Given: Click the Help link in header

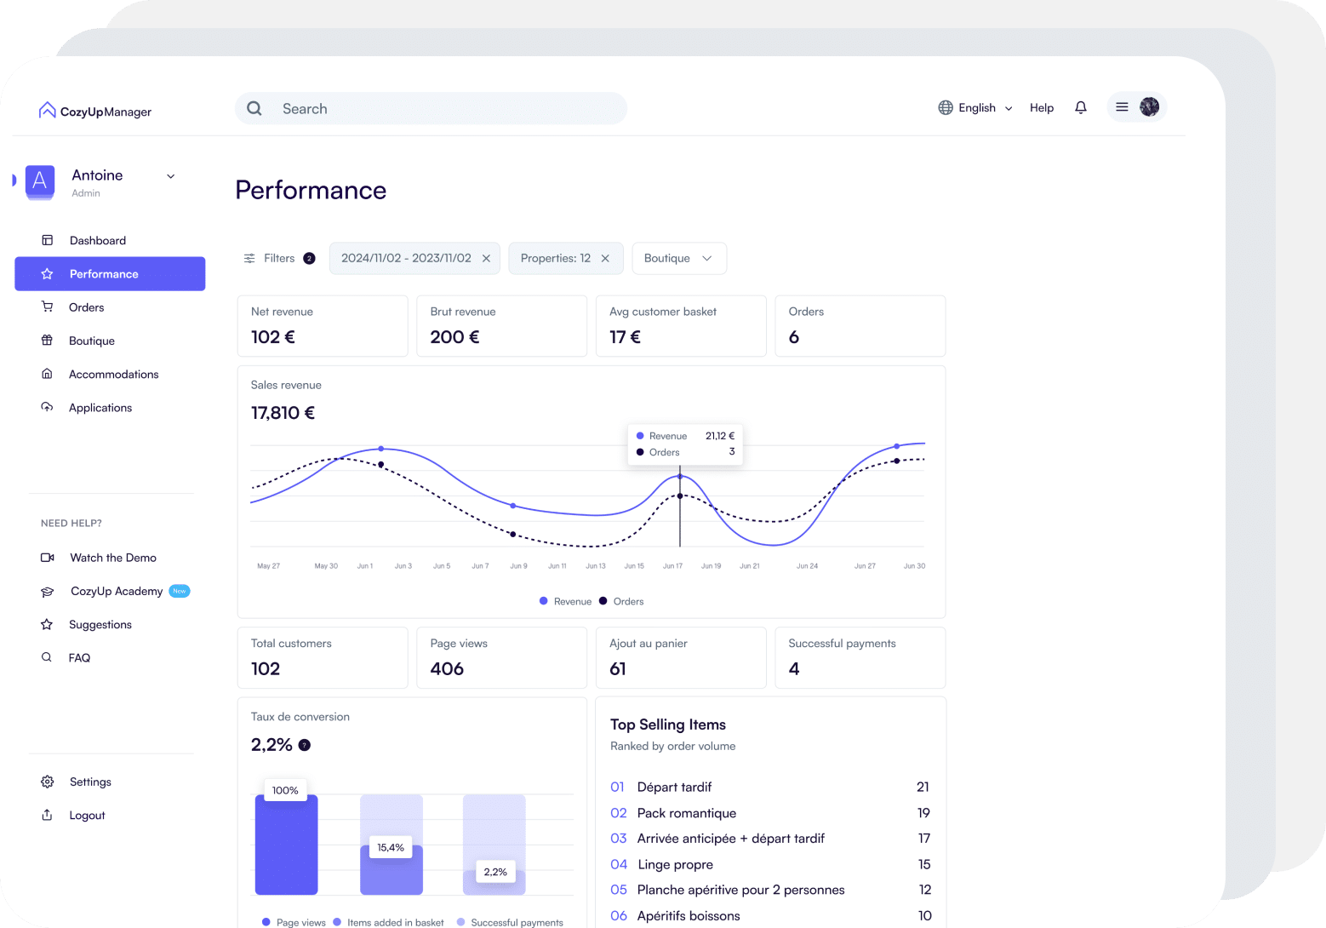Looking at the screenshot, I should [x=1041, y=107].
